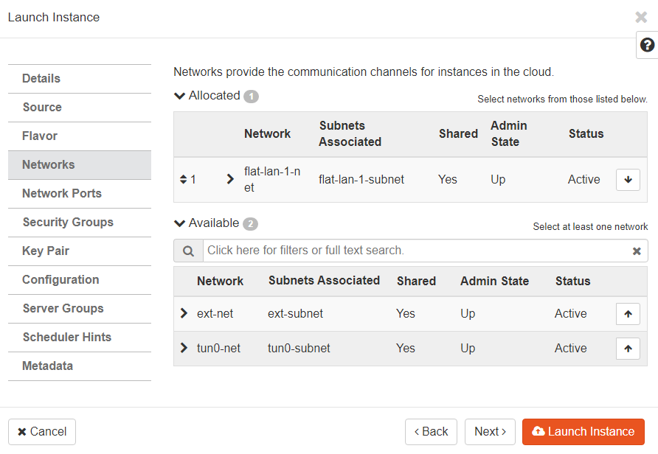Allocate tun0-net using its up arrow
658x454 pixels.
click(628, 348)
